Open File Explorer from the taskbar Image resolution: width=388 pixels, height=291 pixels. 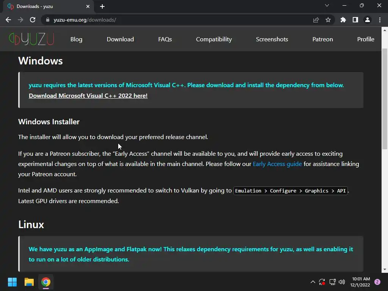pyautogui.click(x=29, y=282)
